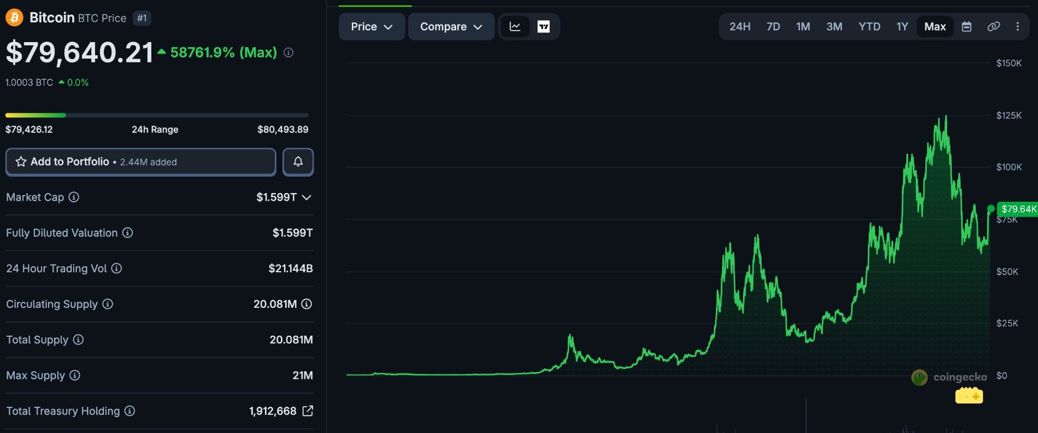Viewport: 1038px width, 433px height.
Task: Select the YTD timeframe tab
Action: click(x=869, y=26)
